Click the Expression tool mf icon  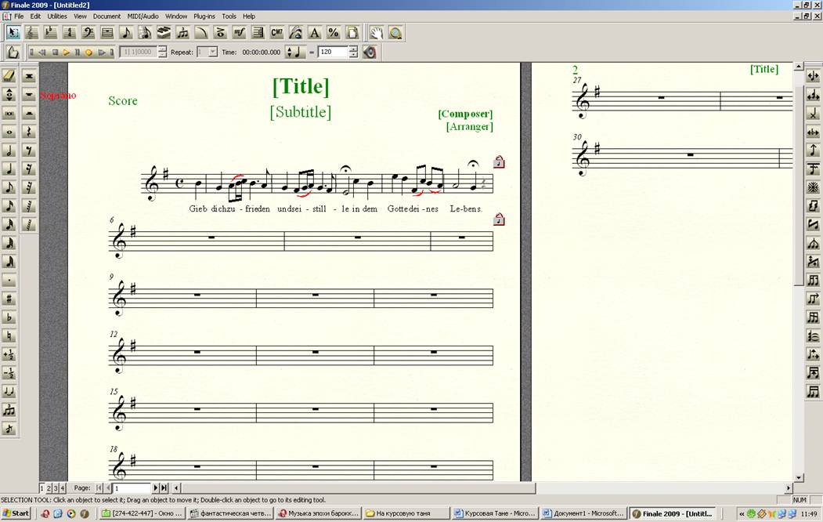239,32
